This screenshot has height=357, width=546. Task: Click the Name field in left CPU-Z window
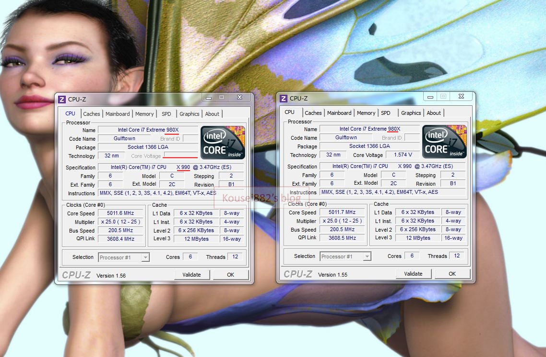point(148,130)
